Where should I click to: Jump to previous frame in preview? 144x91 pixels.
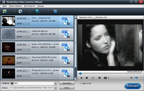(93, 78)
